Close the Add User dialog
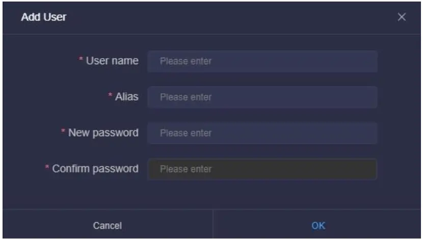Screen dimensions: 423x239 pos(402,17)
